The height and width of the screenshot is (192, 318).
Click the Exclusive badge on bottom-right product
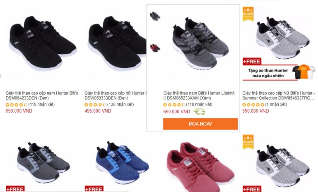[248, 142]
